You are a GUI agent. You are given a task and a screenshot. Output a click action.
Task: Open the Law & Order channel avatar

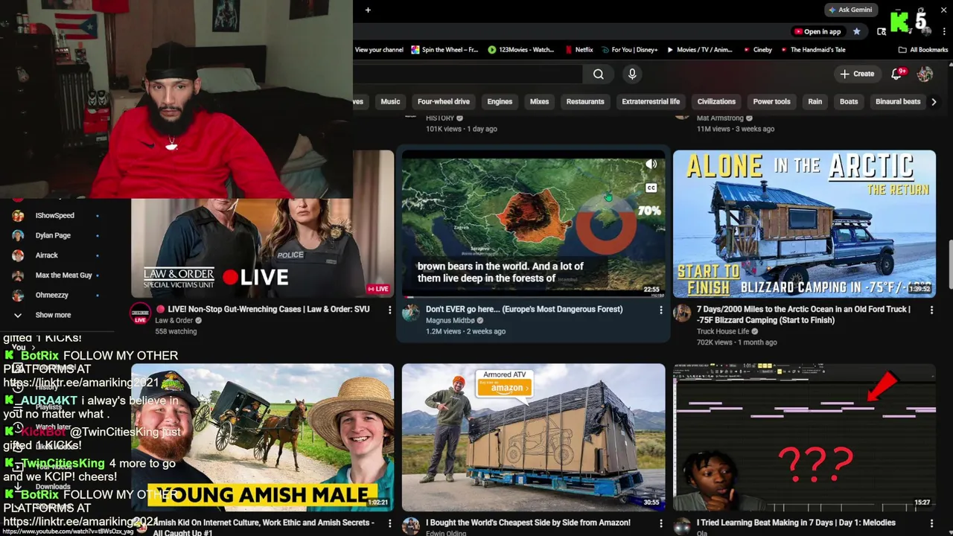pos(140,313)
